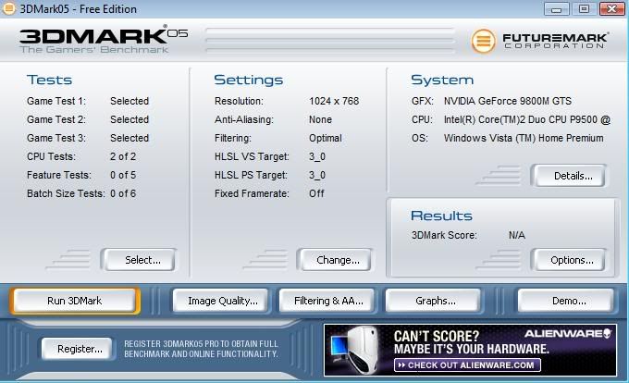
Task: Click the 3DMark05 title bar icon
Action: click(9, 8)
